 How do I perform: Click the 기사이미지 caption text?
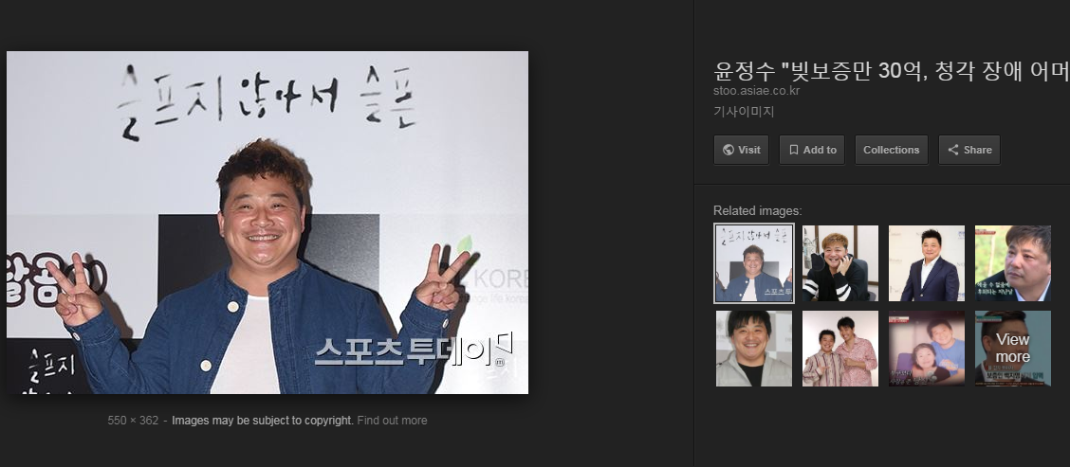point(744,111)
